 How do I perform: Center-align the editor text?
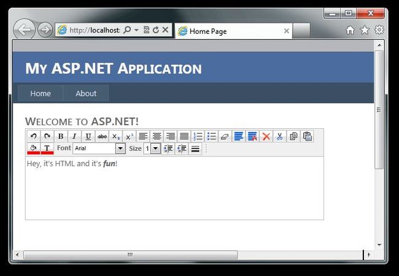pos(157,136)
